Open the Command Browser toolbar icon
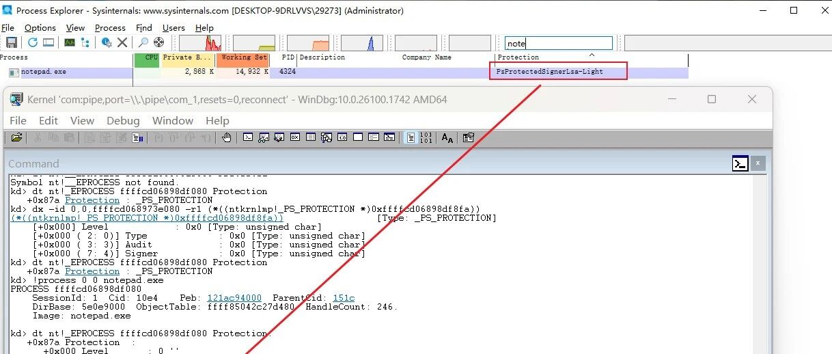Image resolution: width=832 pixels, height=354 pixels. (x=389, y=137)
